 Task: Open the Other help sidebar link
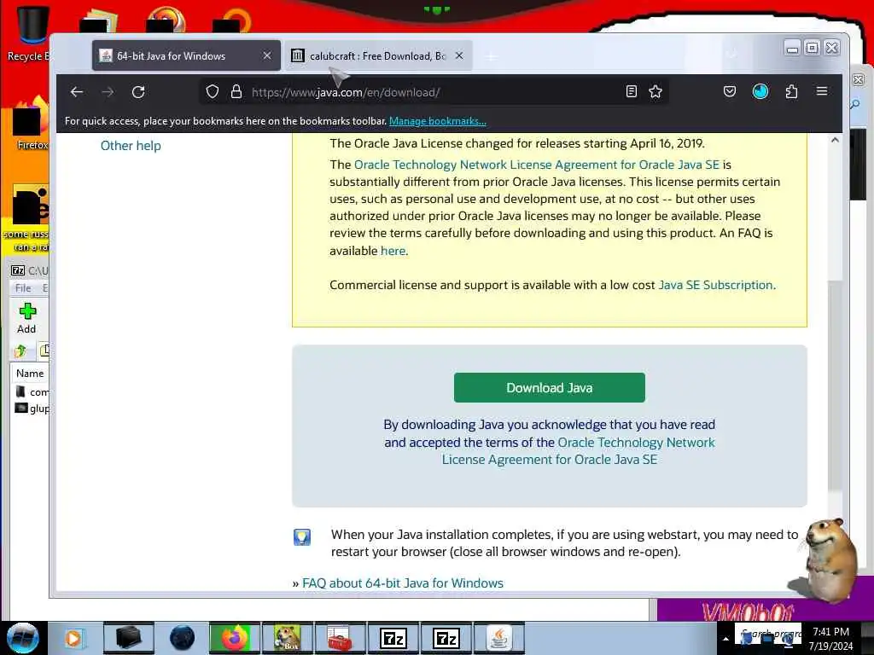(131, 145)
